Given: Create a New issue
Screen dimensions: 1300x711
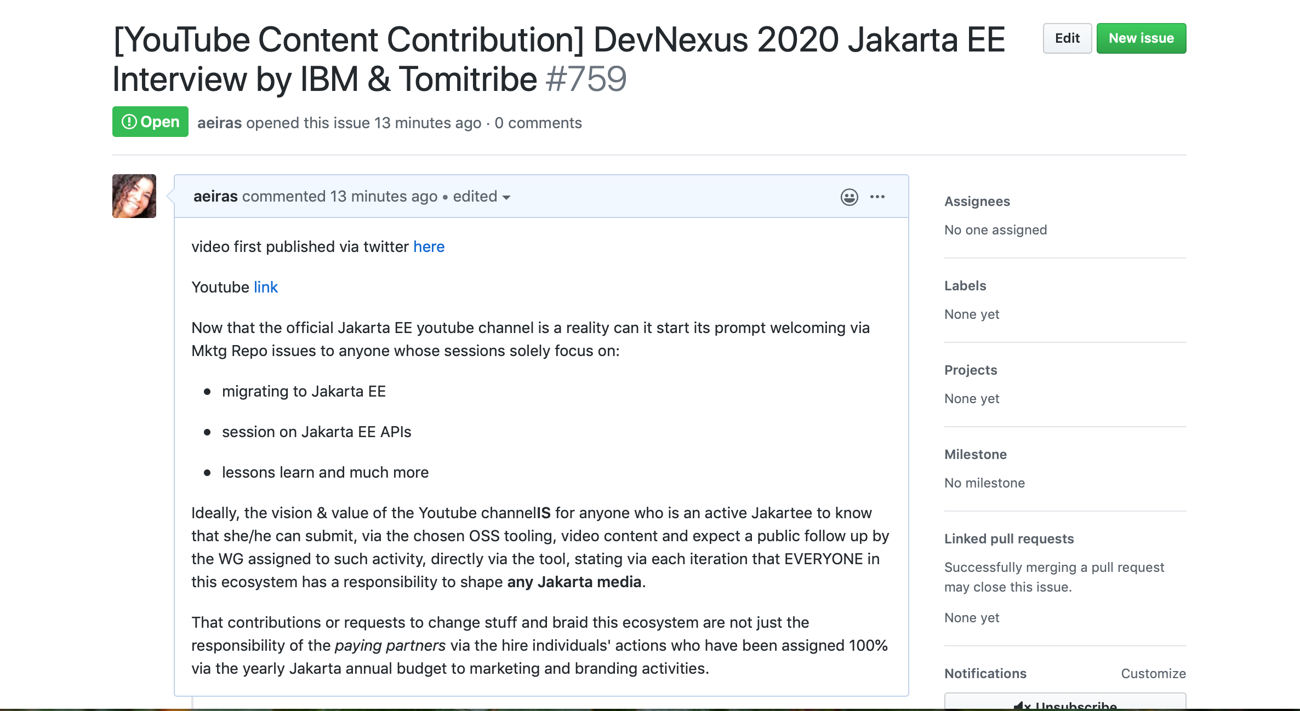Looking at the screenshot, I should click(x=1141, y=38).
